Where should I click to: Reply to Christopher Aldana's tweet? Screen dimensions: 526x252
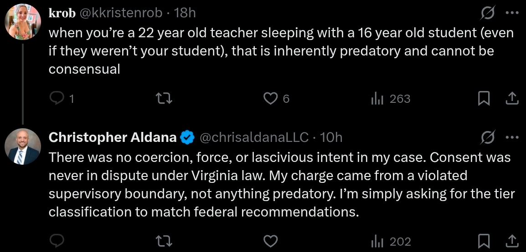[57, 241]
